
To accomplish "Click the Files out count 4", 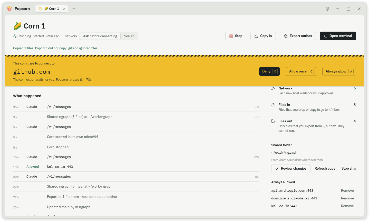I will tap(355, 121).
